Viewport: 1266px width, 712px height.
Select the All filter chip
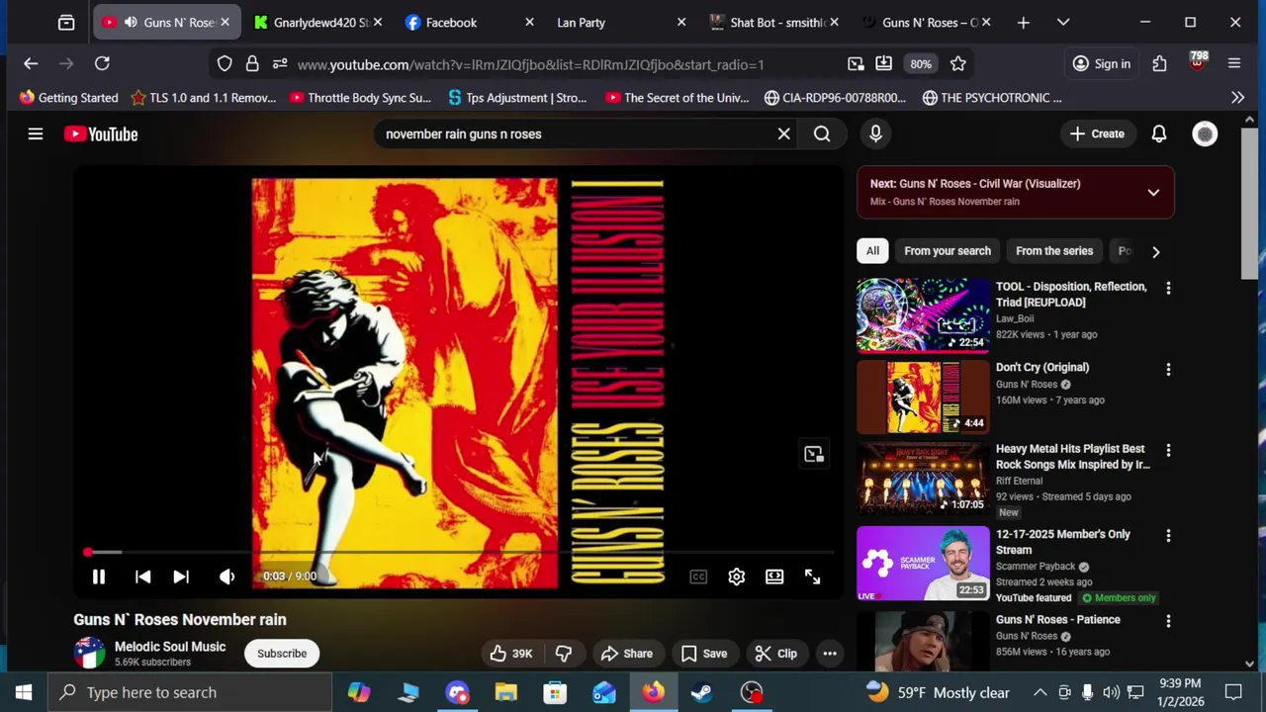(x=872, y=251)
